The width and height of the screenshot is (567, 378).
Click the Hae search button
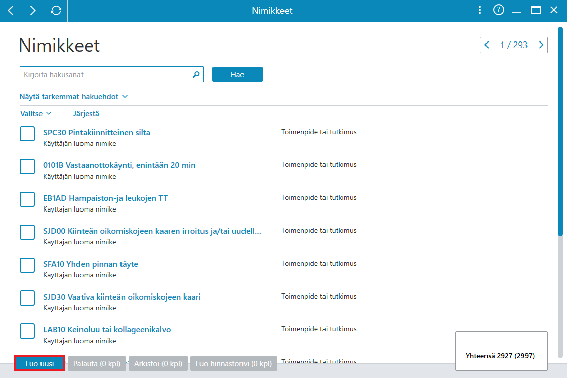(x=237, y=74)
